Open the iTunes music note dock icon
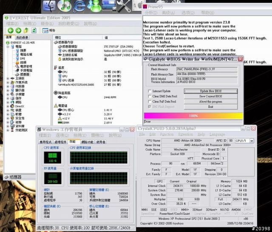This screenshot has height=232, width=272. (x=64, y=6)
